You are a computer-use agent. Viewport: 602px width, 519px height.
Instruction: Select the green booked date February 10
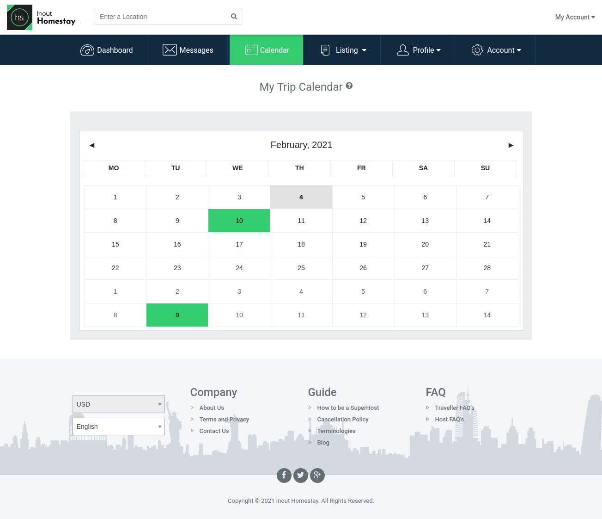[239, 221]
